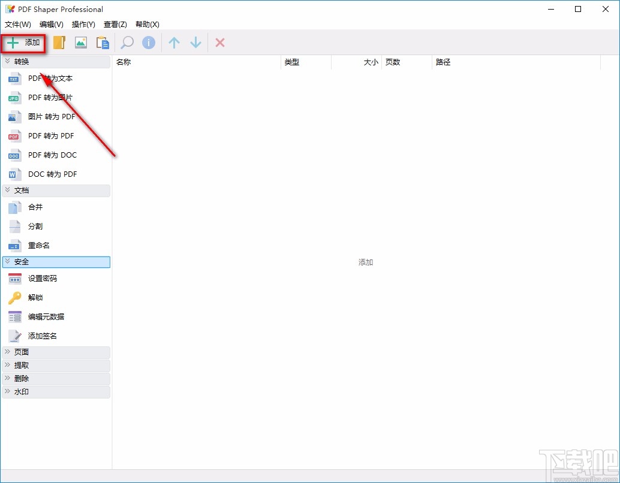
Task: Close the PDF Shaper Professional window
Action: pyautogui.click(x=606, y=9)
